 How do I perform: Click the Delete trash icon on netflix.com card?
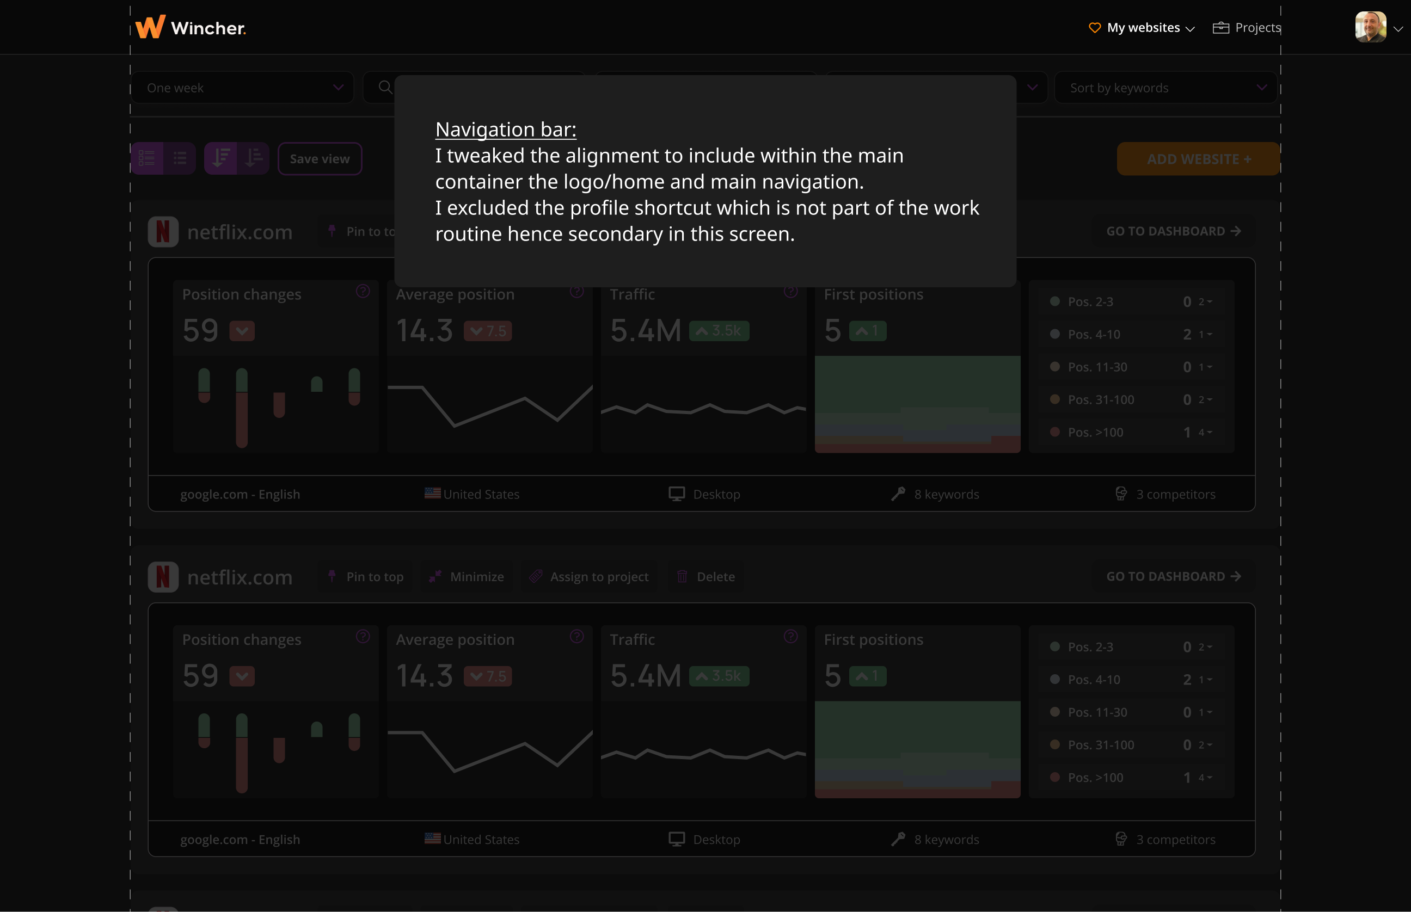[683, 576]
